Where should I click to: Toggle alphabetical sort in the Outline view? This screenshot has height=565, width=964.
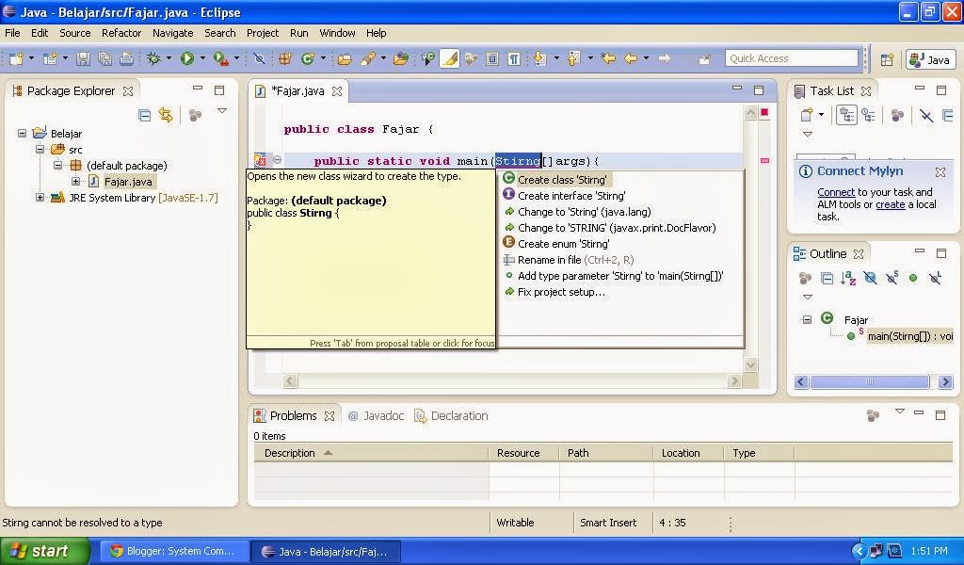click(x=846, y=278)
